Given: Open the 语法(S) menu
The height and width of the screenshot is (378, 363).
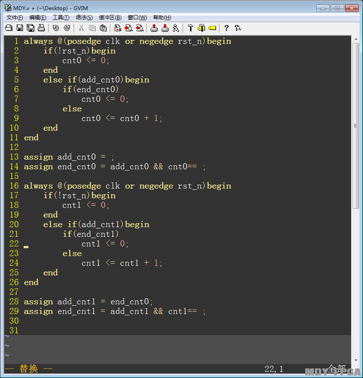Looking at the screenshot, I should [84, 18].
